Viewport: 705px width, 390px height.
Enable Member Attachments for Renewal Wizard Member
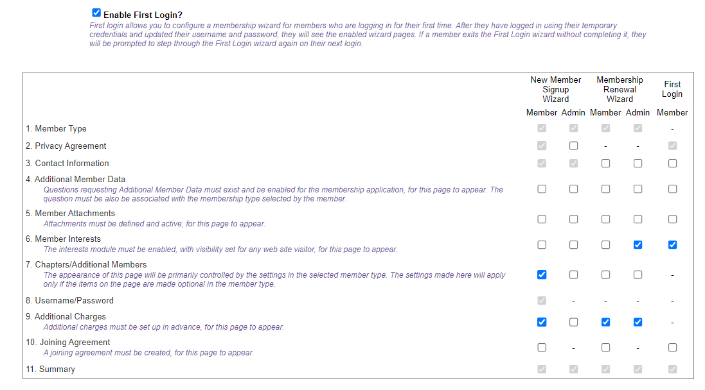[605, 219]
